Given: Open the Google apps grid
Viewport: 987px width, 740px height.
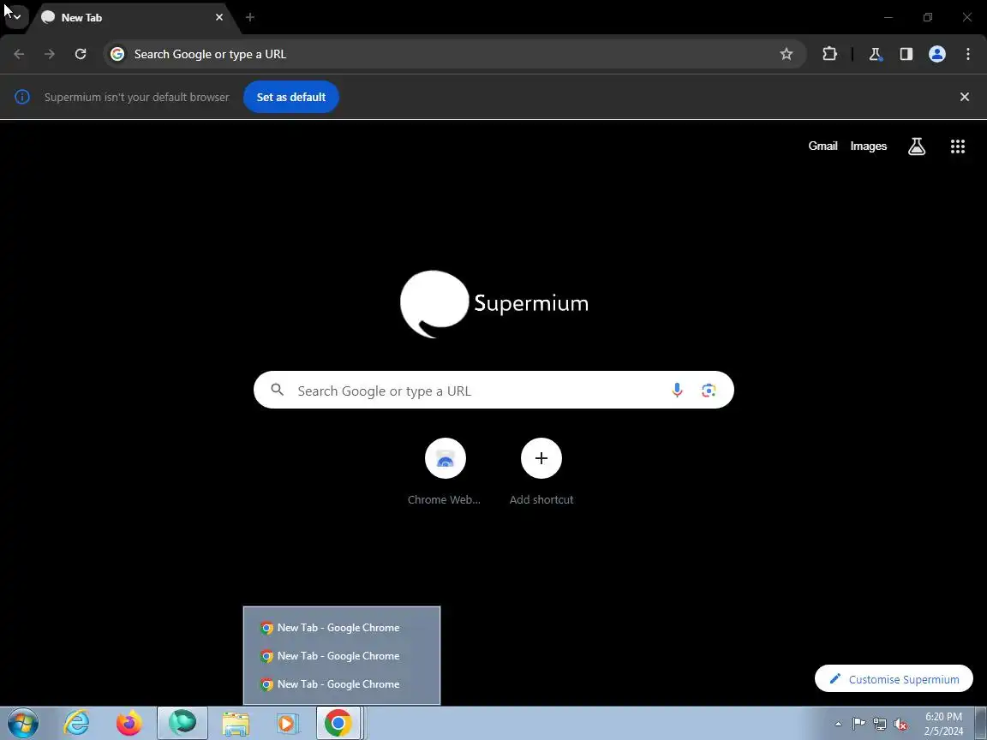Looking at the screenshot, I should (x=957, y=146).
